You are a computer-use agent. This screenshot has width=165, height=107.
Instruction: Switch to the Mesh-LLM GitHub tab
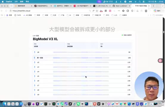[121, 6]
